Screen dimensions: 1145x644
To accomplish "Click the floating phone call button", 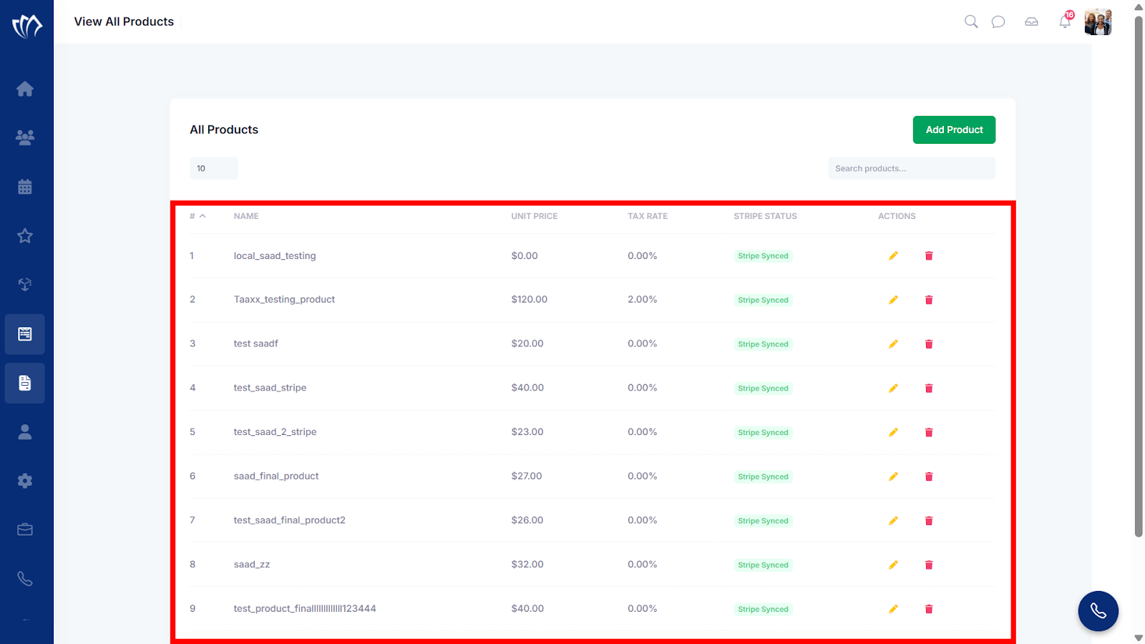I will click(x=1098, y=611).
